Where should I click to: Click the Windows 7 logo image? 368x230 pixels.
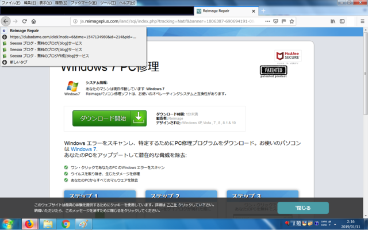(72, 86)
